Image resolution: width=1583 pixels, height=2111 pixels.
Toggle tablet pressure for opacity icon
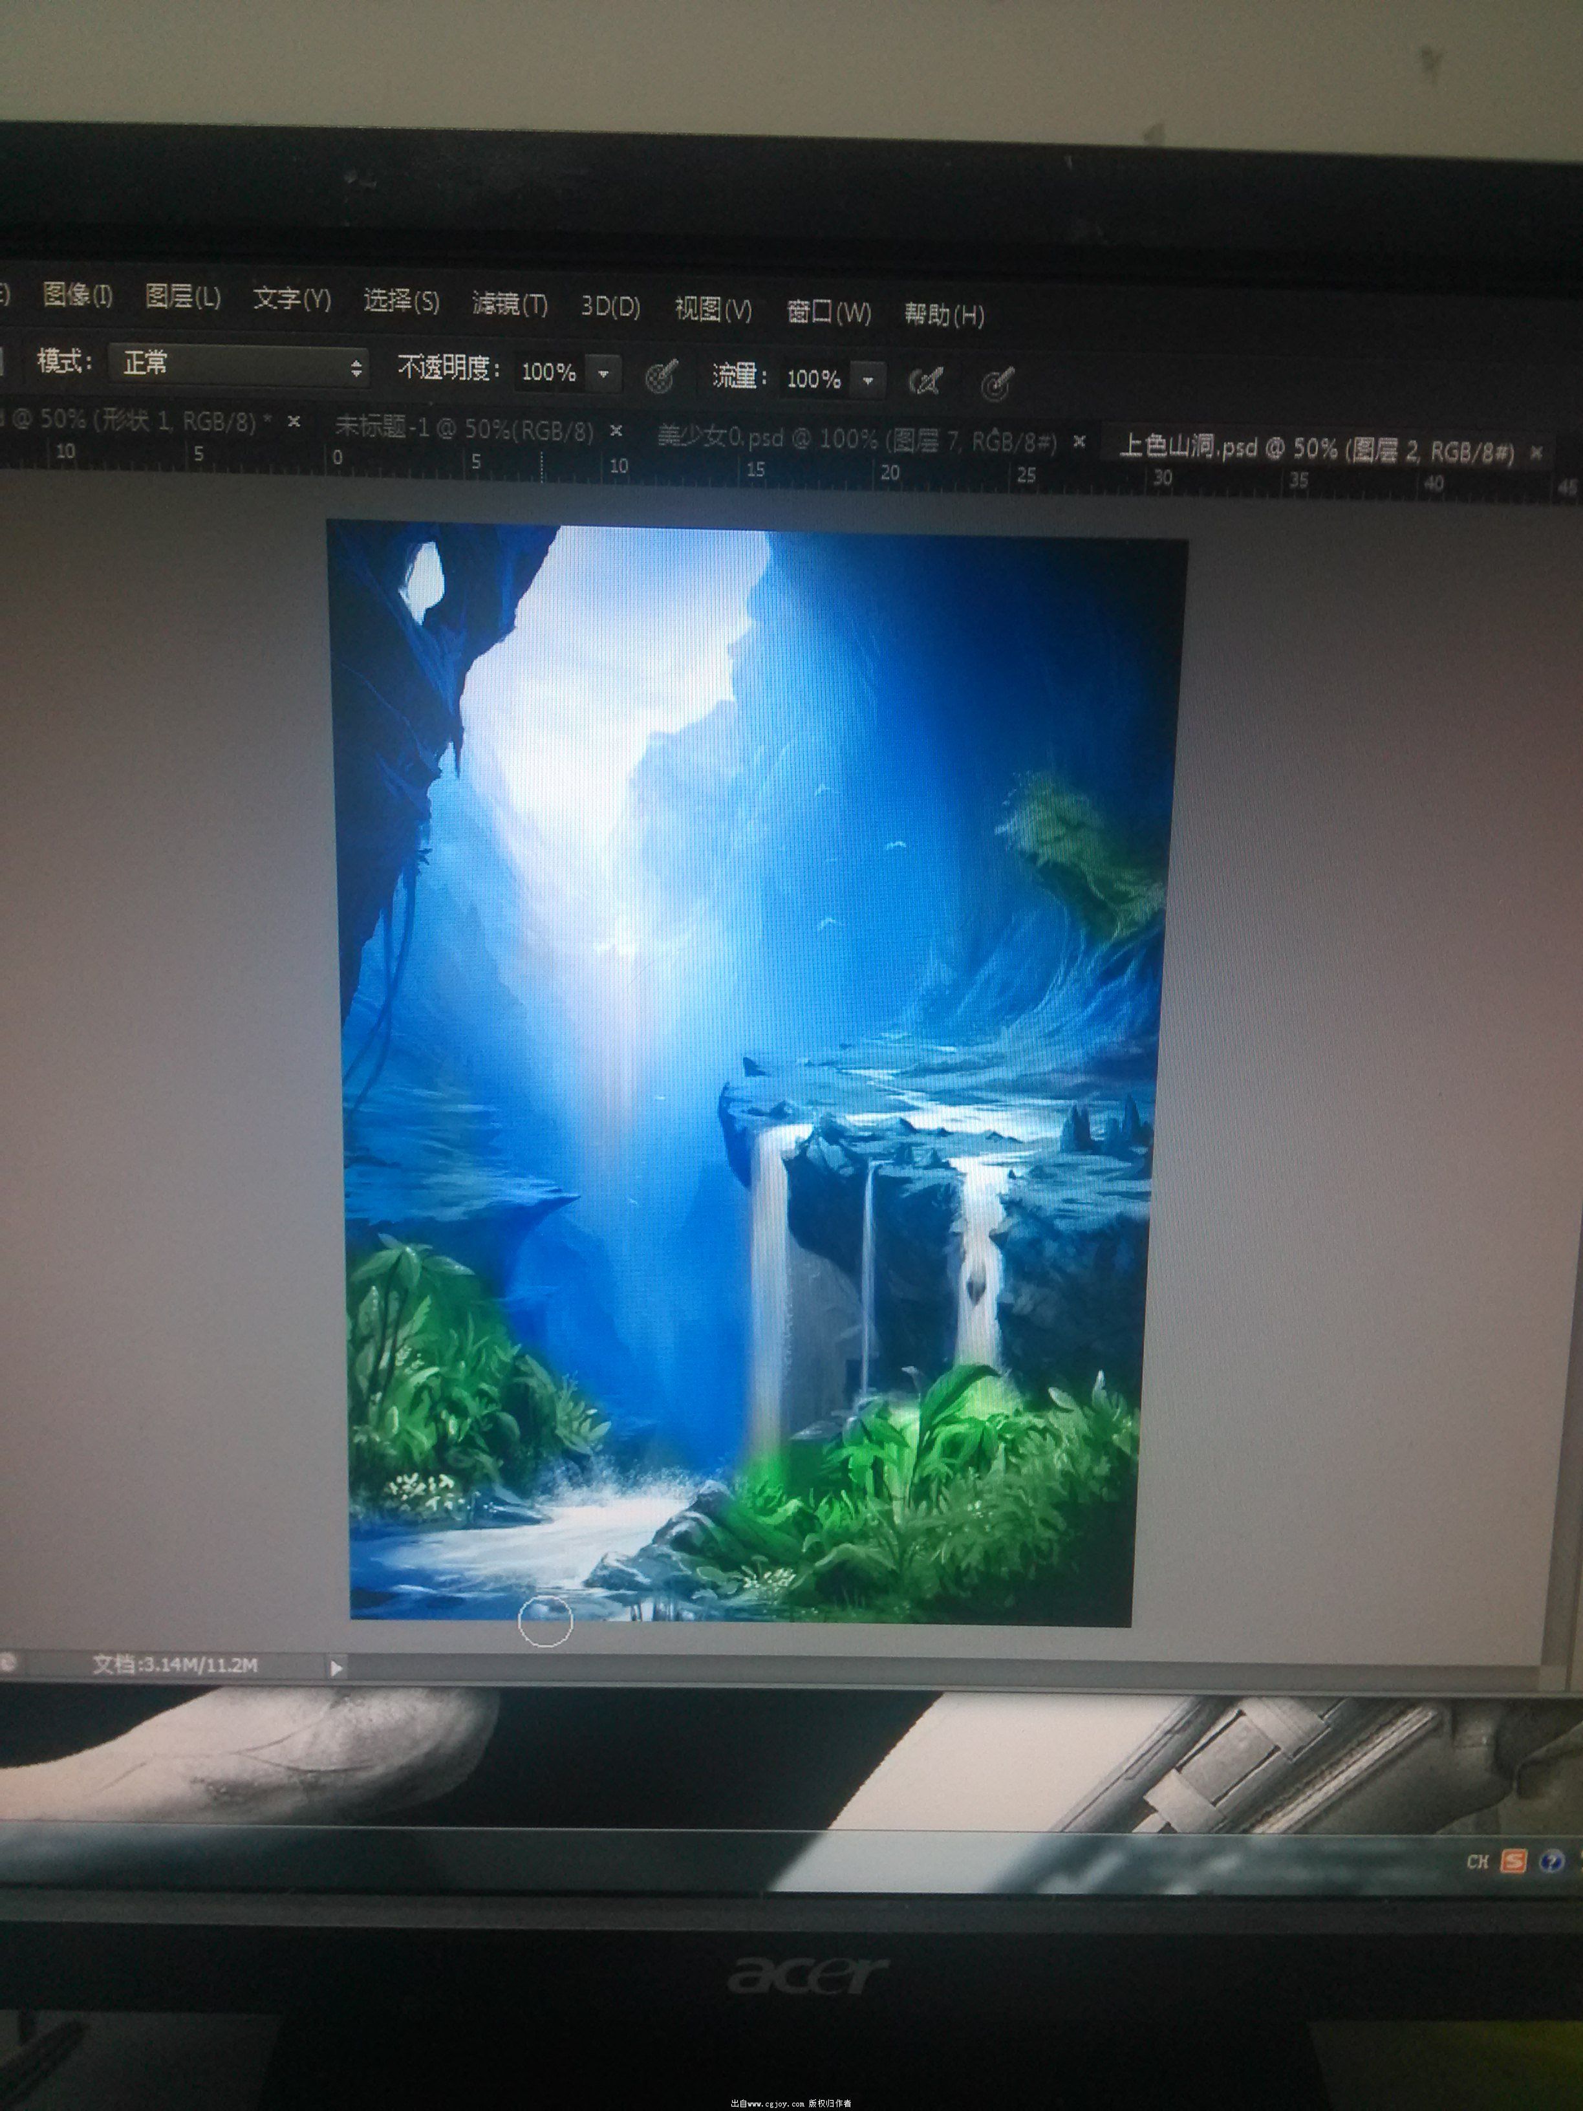coord(662,376)
